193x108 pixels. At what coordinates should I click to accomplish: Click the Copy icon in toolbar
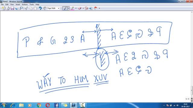(31, 8)
